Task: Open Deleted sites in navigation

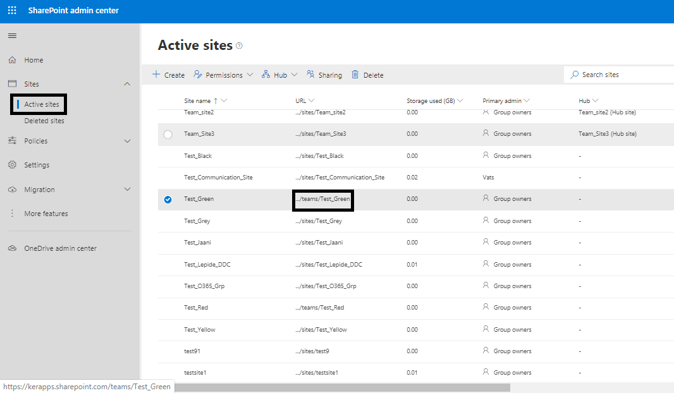Action: [44, 121]
